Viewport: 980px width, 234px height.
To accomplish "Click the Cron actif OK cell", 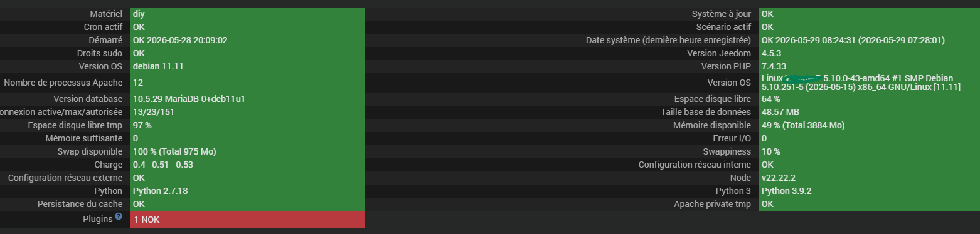I will pyautogui.click(x=247, y=27).
